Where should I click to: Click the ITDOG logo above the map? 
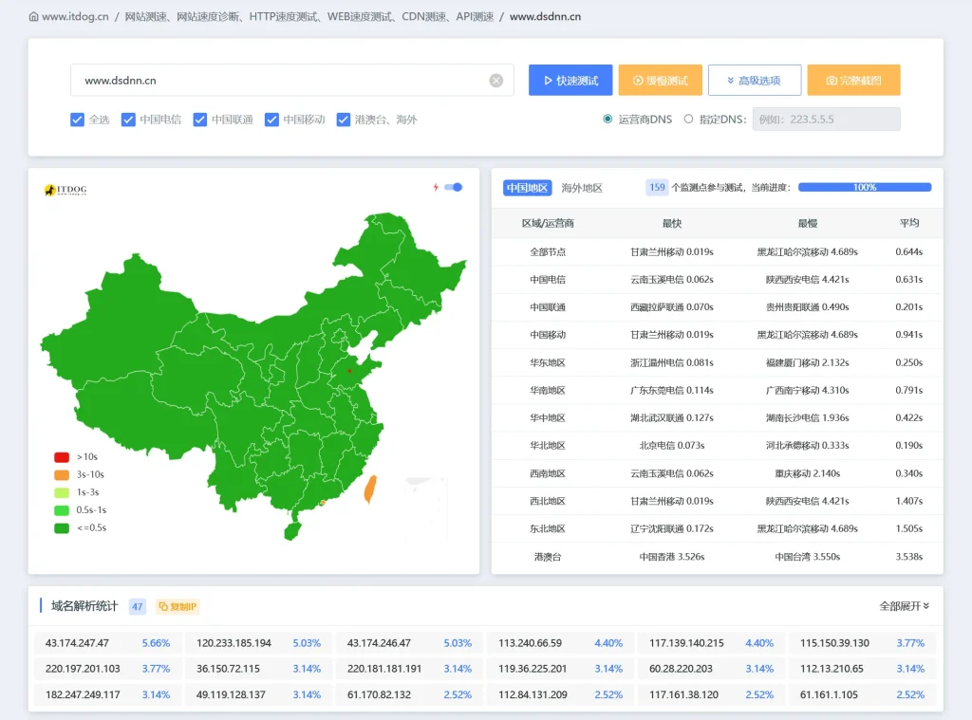point(65,190)
